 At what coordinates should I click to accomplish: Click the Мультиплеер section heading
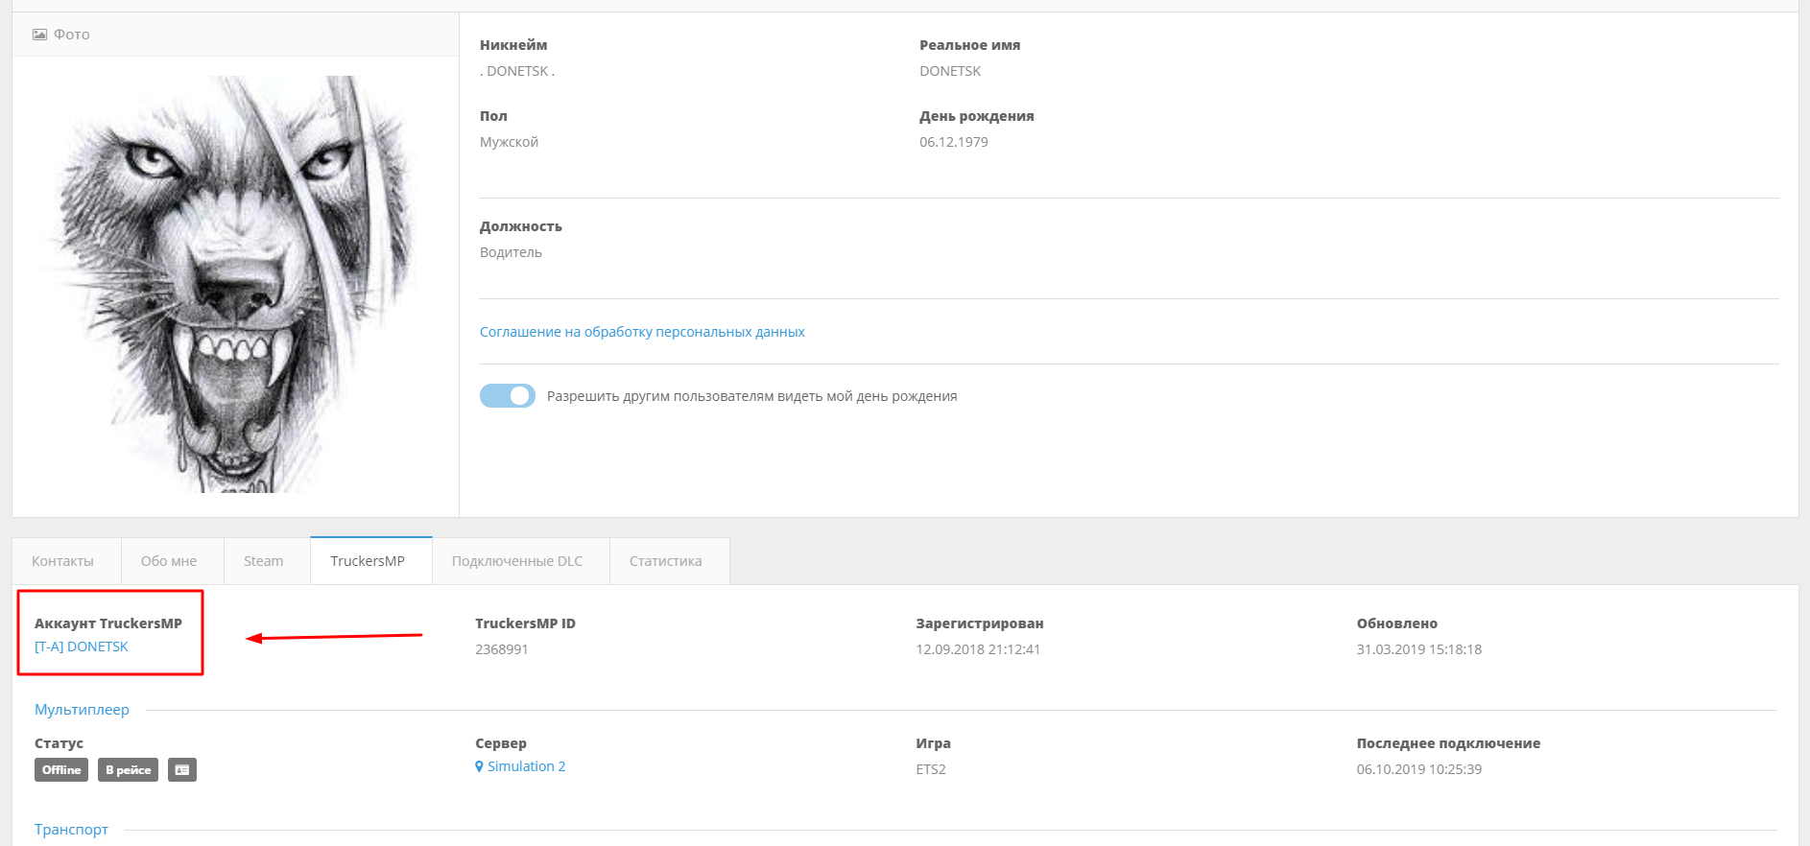click(x=82, y=710)
